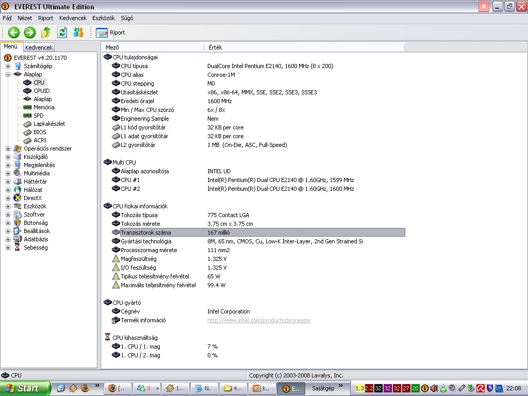Click the Windows Start button

25,388
